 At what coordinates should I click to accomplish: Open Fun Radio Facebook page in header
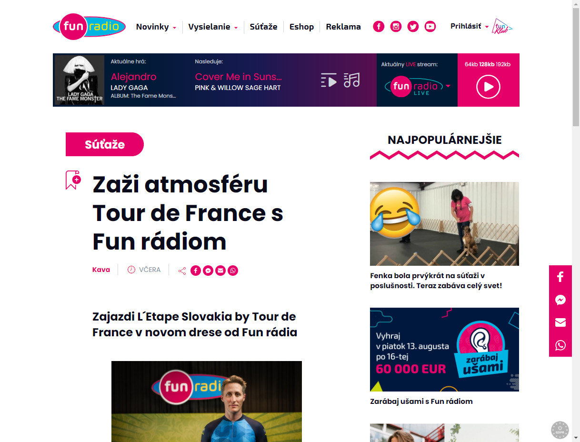click(x=379, y=27)
